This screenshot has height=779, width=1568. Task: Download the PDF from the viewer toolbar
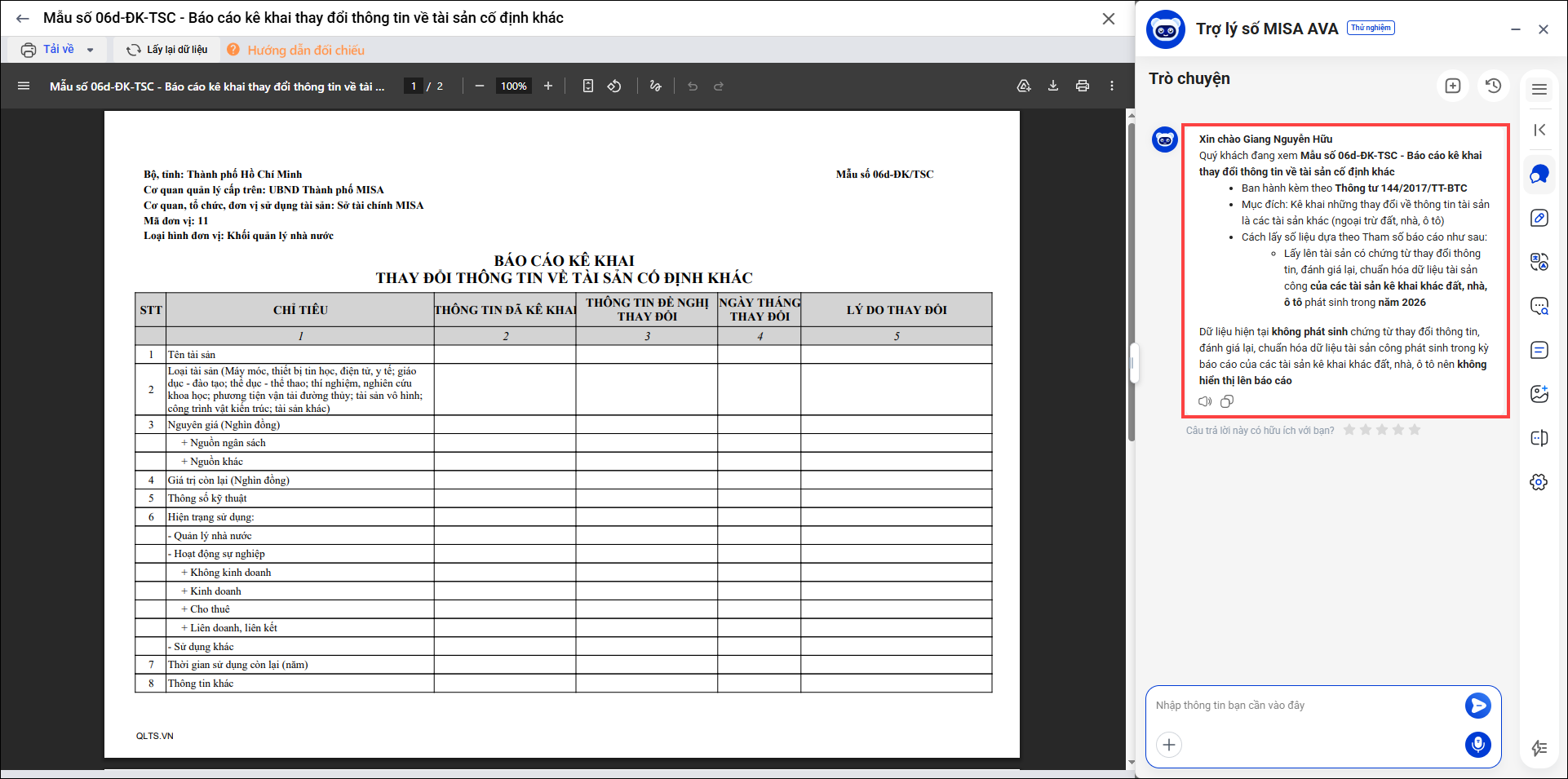tap(1053, 86)
